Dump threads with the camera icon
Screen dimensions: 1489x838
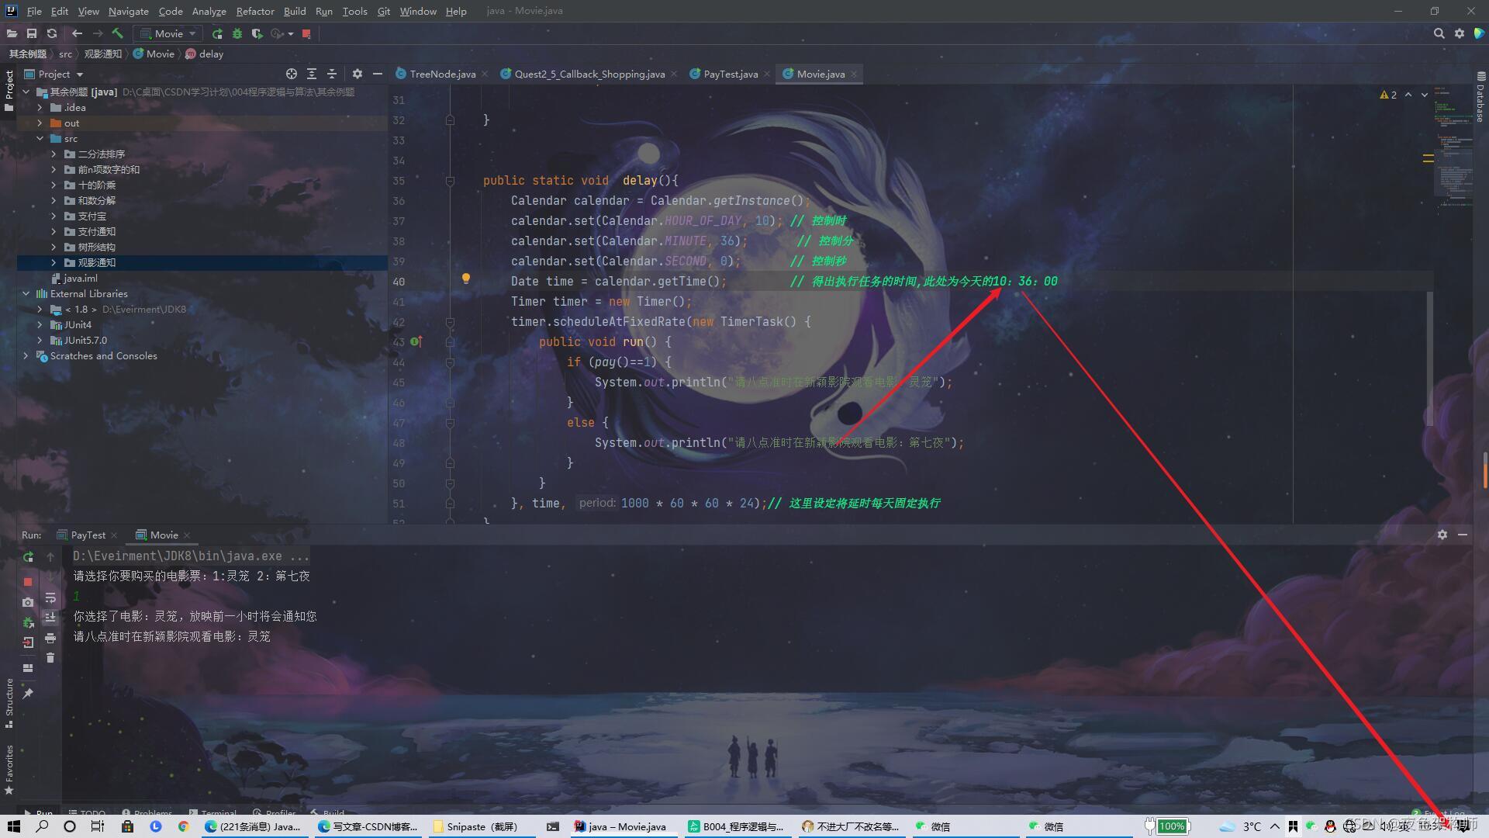[28, 602]
